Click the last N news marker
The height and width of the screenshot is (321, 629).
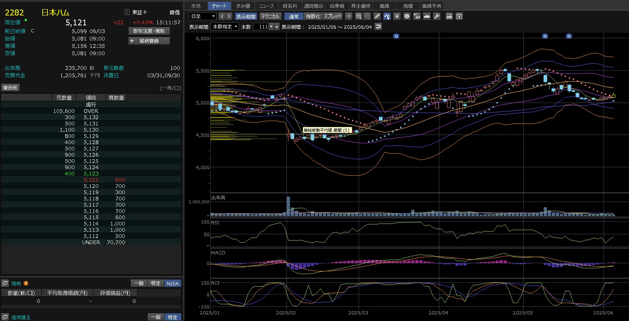[569, 36]
